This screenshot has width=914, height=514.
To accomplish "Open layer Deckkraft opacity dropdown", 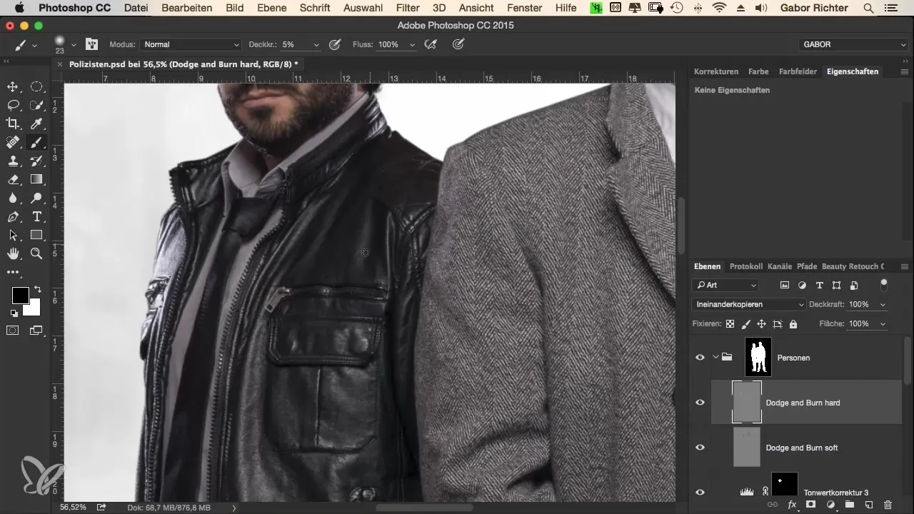I will (883, 304).
